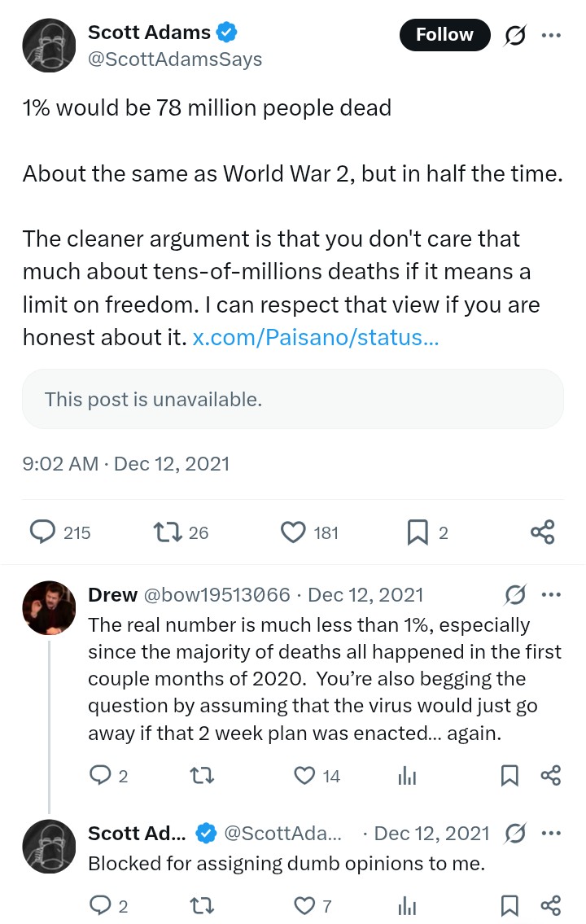Viewport: 586px width, 924px height.
Task: Reply to Drew's comment
Action: tap(100, 776)
